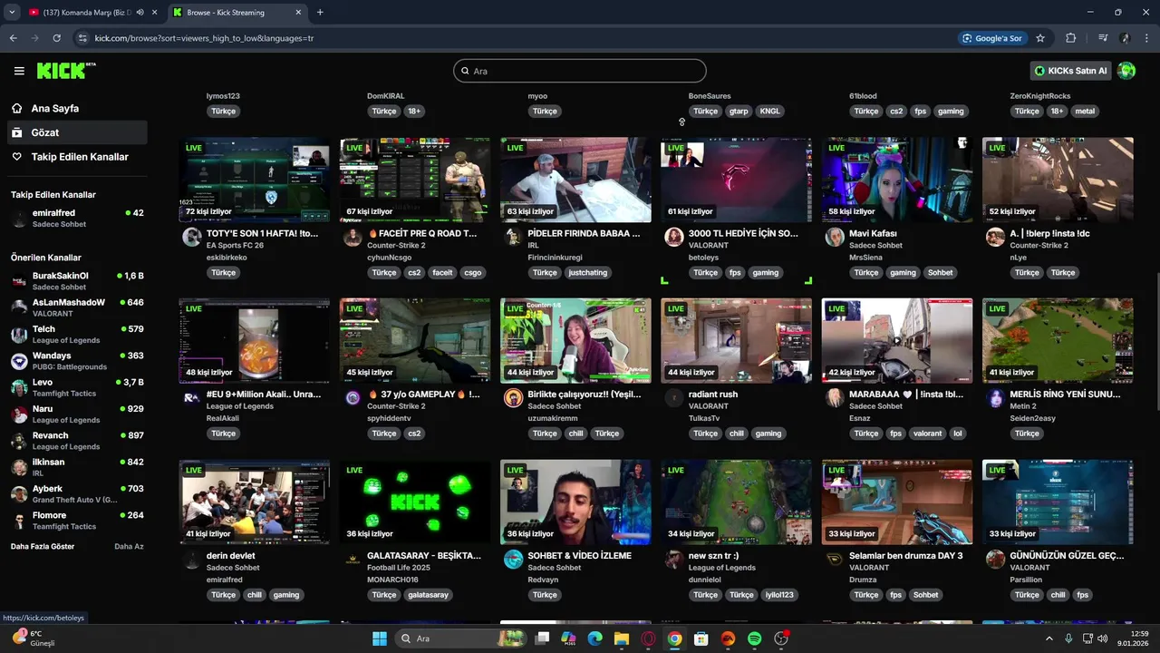Click Seiden2easy streamer avatar
The width and height of the screenshot is (1160, 653).
995,398
